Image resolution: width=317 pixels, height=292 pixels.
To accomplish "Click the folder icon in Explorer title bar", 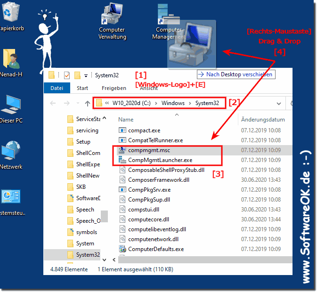I will [x=51, y=75].
